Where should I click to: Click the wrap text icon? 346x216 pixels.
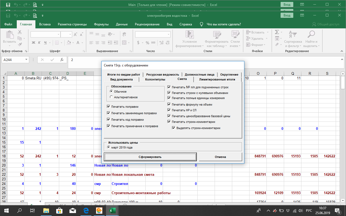[x=124, y=34]
